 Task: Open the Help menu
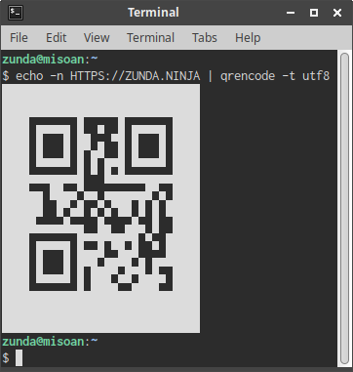[248, 38]
